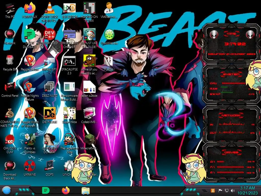Open the ISRAEL SPY shortcut

point(50,61)
